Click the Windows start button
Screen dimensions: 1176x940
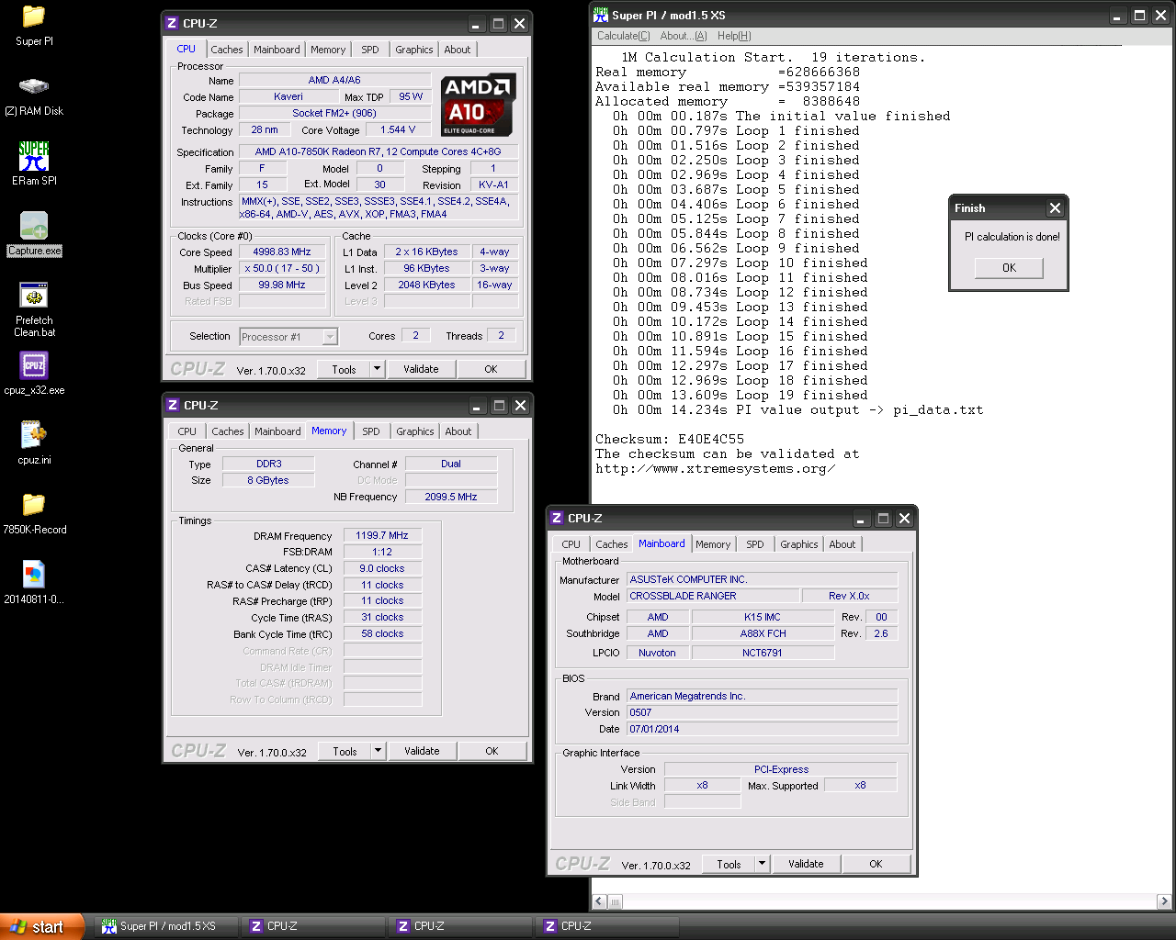(42, 926)
